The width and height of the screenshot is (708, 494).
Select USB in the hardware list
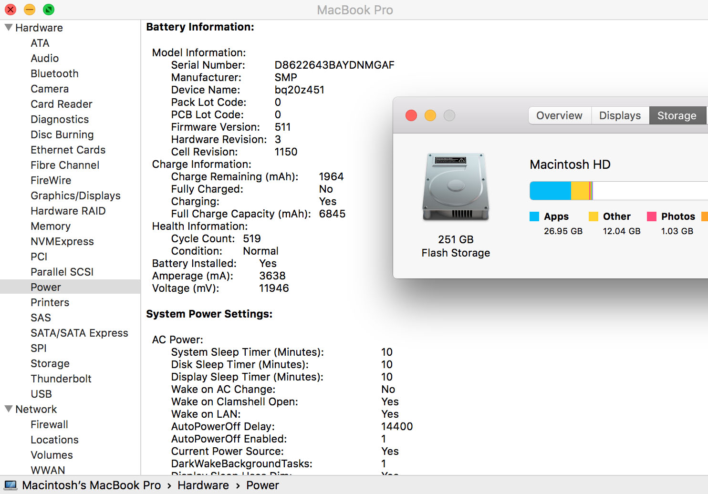(x=41, y=394)
